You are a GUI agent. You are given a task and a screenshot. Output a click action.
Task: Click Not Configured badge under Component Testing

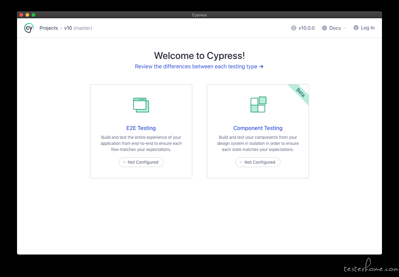point(258,162)
